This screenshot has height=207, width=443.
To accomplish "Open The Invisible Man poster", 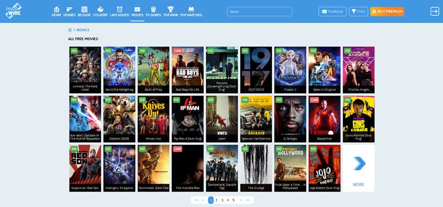I will point(187,168).
